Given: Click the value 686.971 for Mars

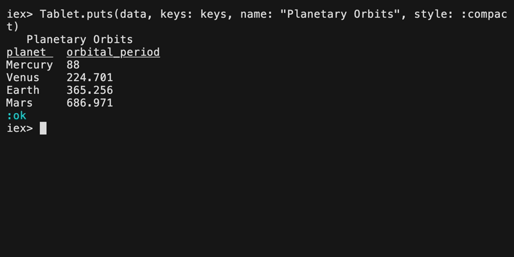Looking at the screenshot, I should tap(90, 103).
